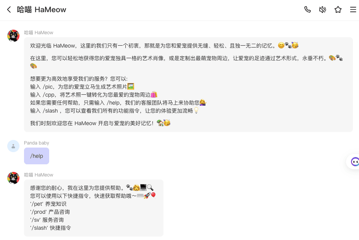Image resolution: width=359 pixels, height=240 pixels.
Task: Click the '/sv' 服务咨询 shortcut line
Action: [47, 220]
